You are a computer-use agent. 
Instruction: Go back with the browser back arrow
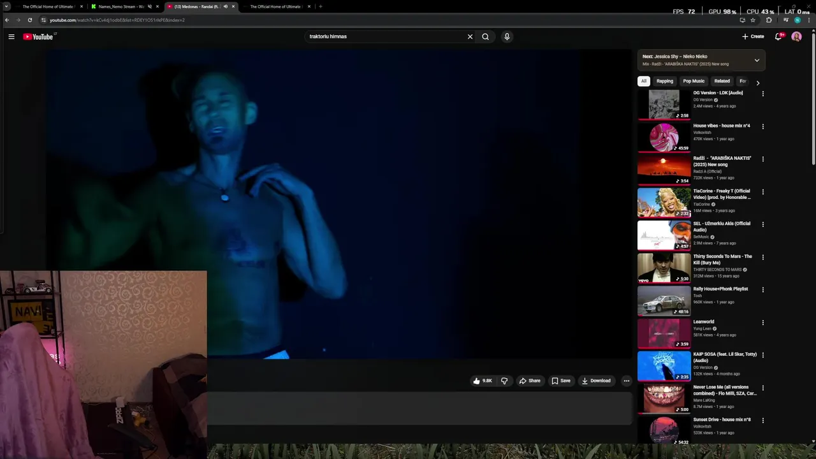7,20
